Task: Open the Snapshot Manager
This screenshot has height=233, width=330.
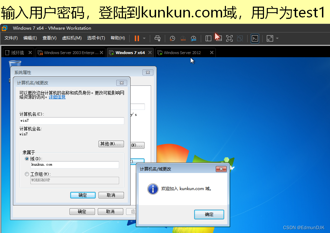Action: [193, 38]
